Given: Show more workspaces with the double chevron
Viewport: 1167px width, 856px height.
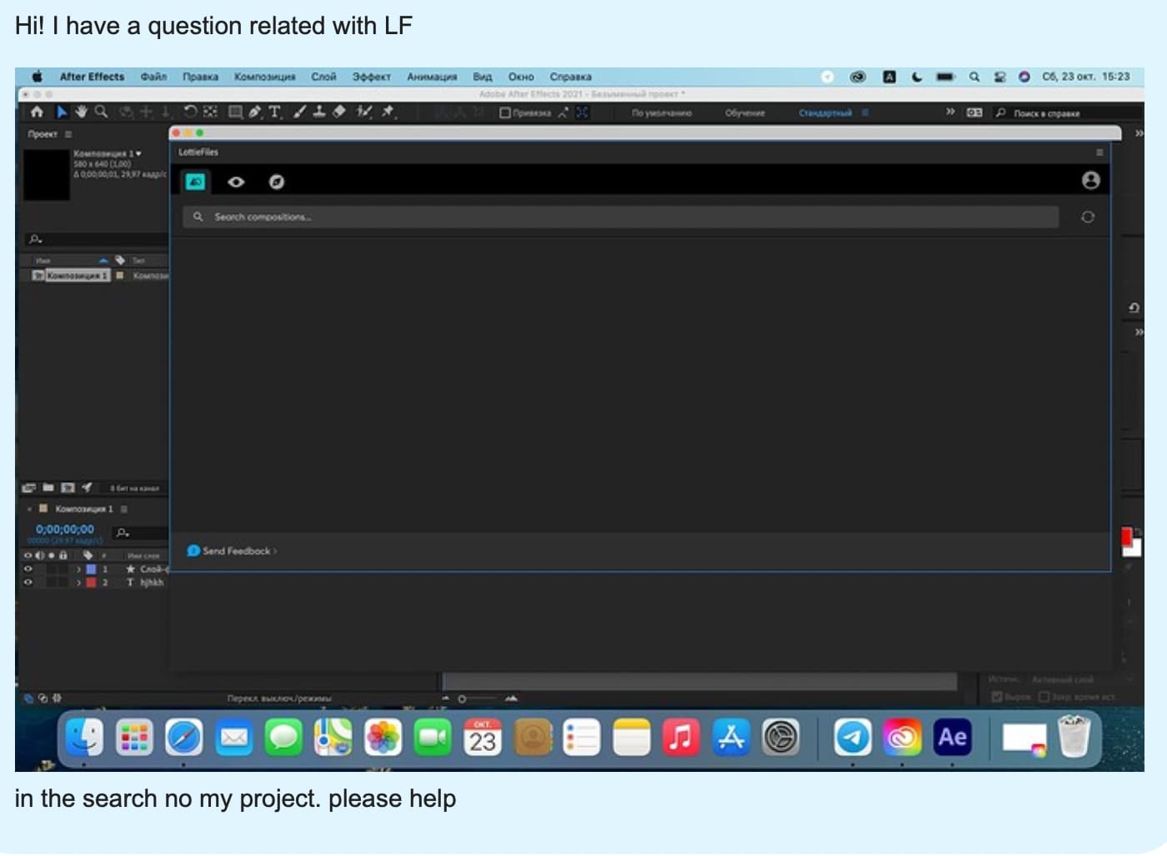Looking at the screenshot, I should point(950,112).
